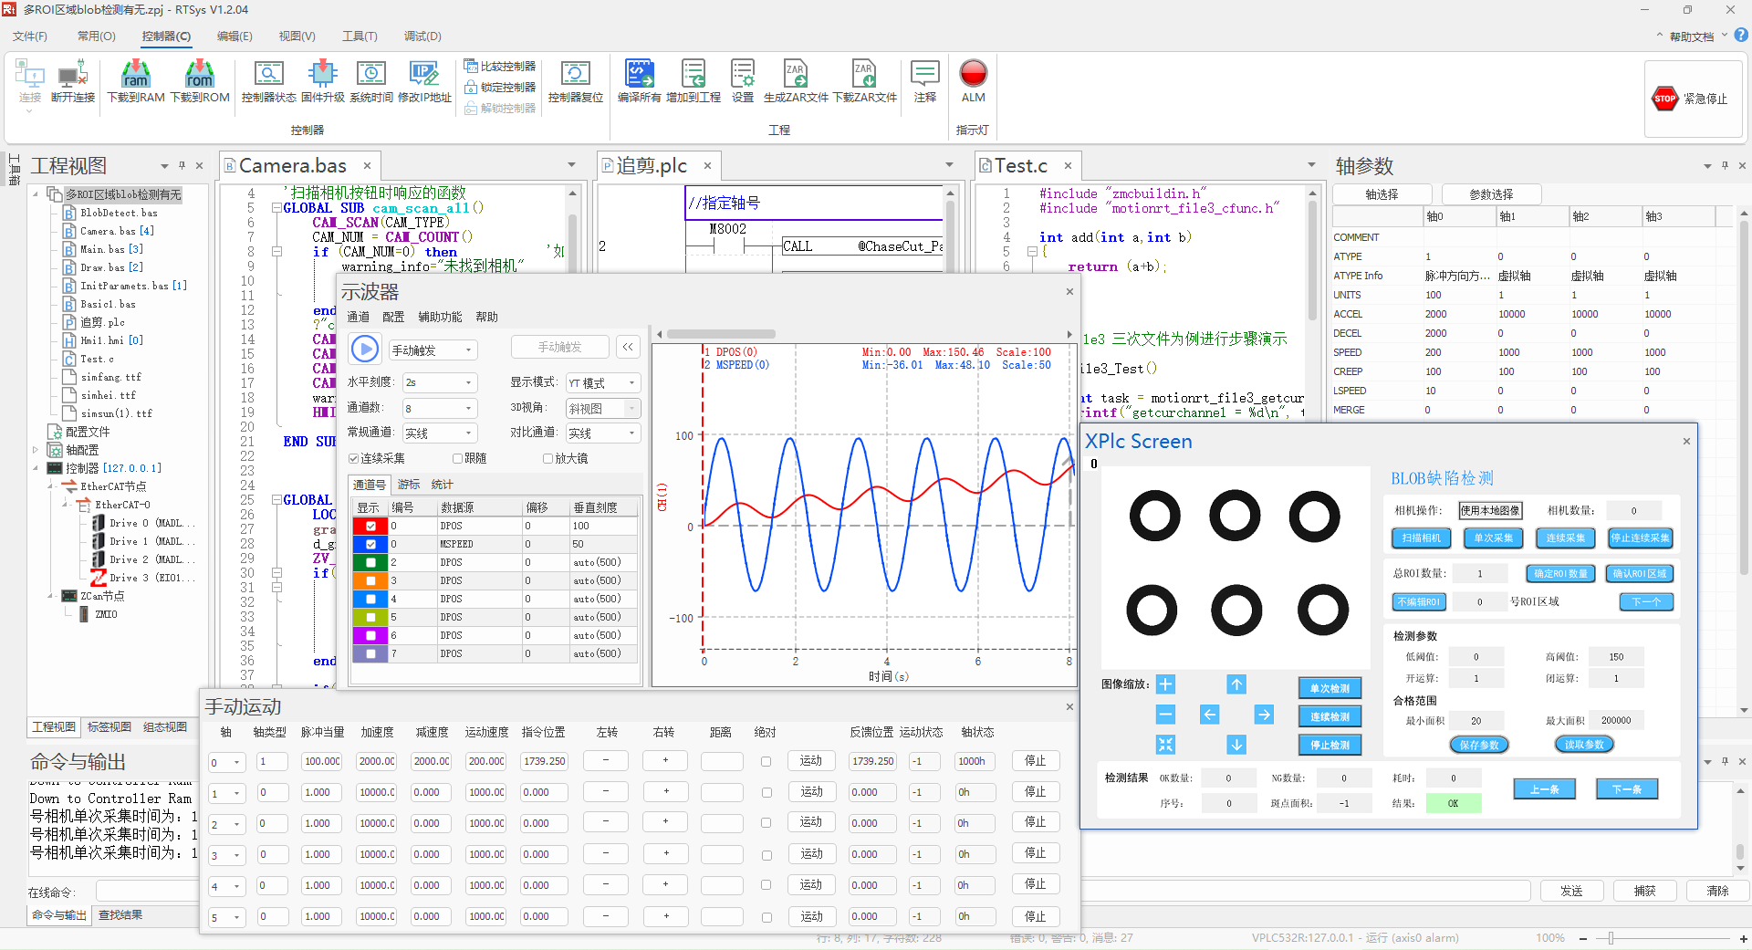This screenshot has height=950, width=1752.
Task: Click the zoom-in plus icon in XPlc Screen
Action: click(x=1165, y=684)
